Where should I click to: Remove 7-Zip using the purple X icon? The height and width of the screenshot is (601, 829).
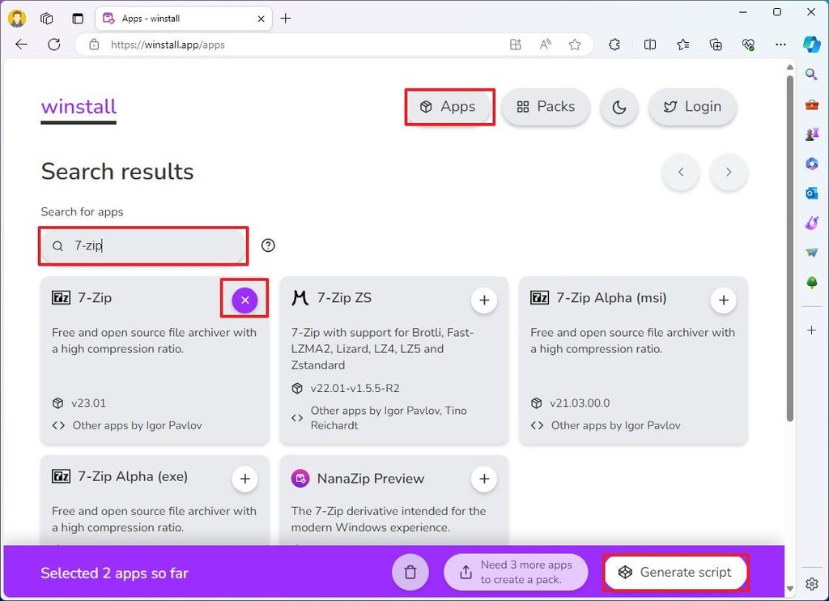[x=244, y=299]
